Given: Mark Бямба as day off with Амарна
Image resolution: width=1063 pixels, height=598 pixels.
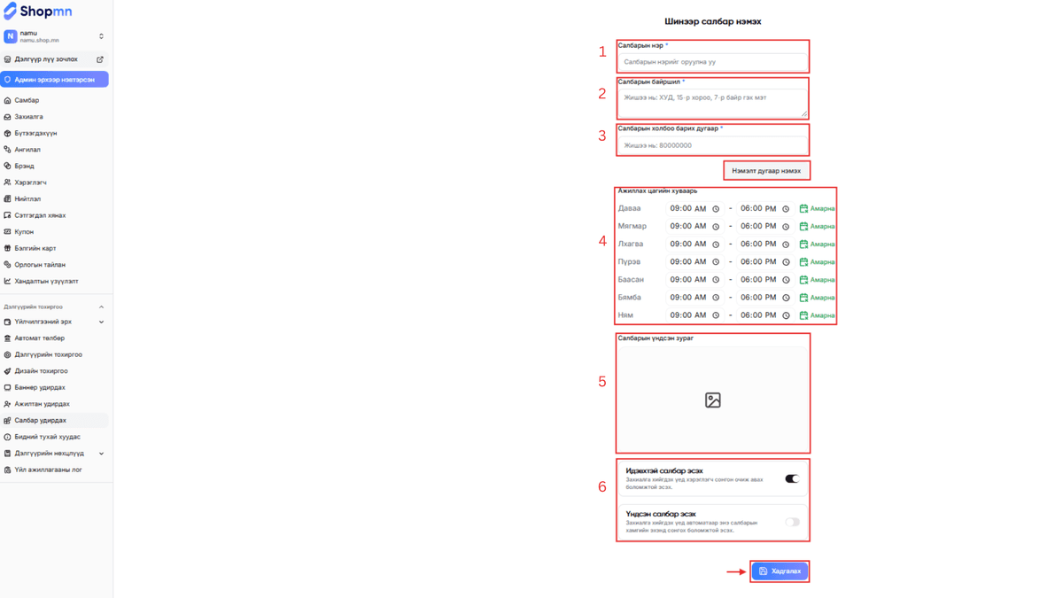Looking at the screenshot, I should tap(817, 298).
